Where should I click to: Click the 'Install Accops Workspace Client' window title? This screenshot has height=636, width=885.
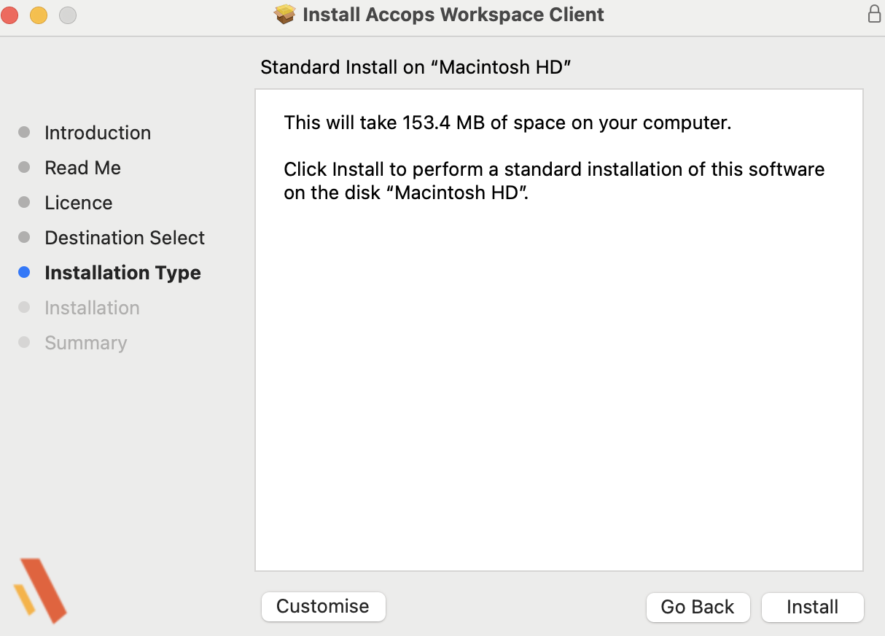(x=453, y=15)
